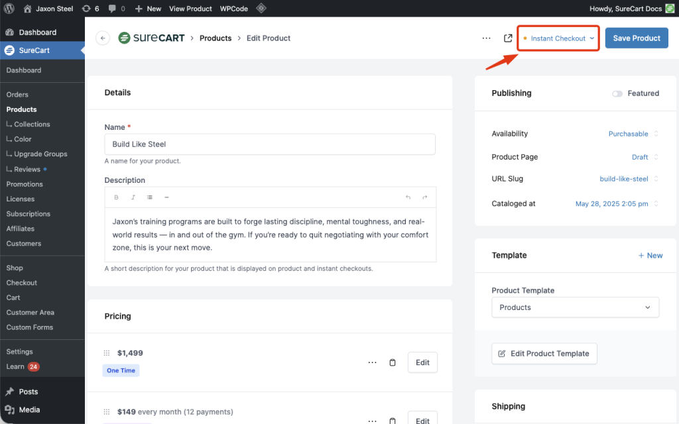Open the Product Template dropdown
679x424 pixels.
point(575,307)
